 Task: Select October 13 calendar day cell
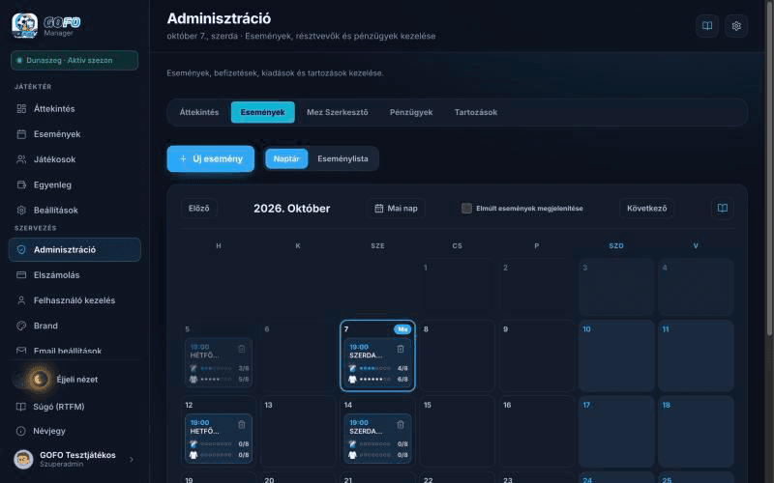[x=298, y=432]
